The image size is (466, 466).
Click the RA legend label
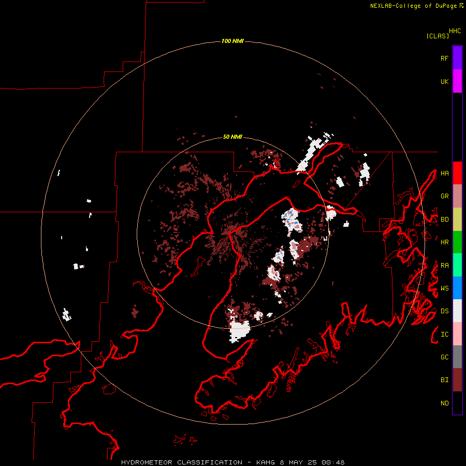point(444,266)
